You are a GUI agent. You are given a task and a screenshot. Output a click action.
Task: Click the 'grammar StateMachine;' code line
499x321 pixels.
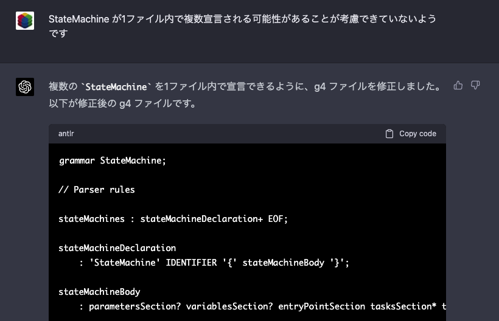tap(113, 160)
